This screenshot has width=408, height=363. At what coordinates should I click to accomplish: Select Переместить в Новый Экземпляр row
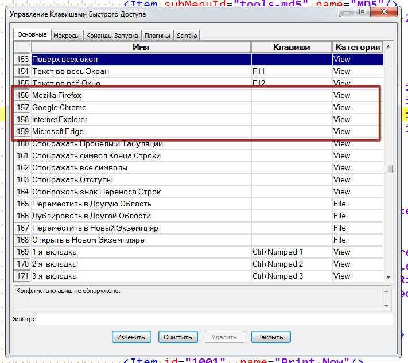pos(199,228)
